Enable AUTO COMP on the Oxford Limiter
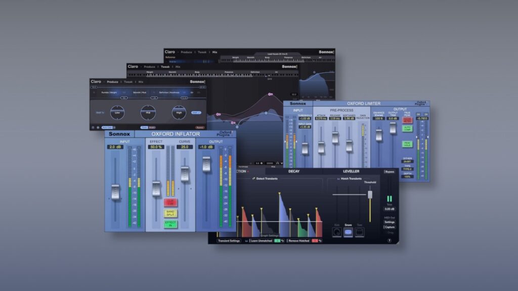This screenshot has height=291, width=518. coord(407,129)
